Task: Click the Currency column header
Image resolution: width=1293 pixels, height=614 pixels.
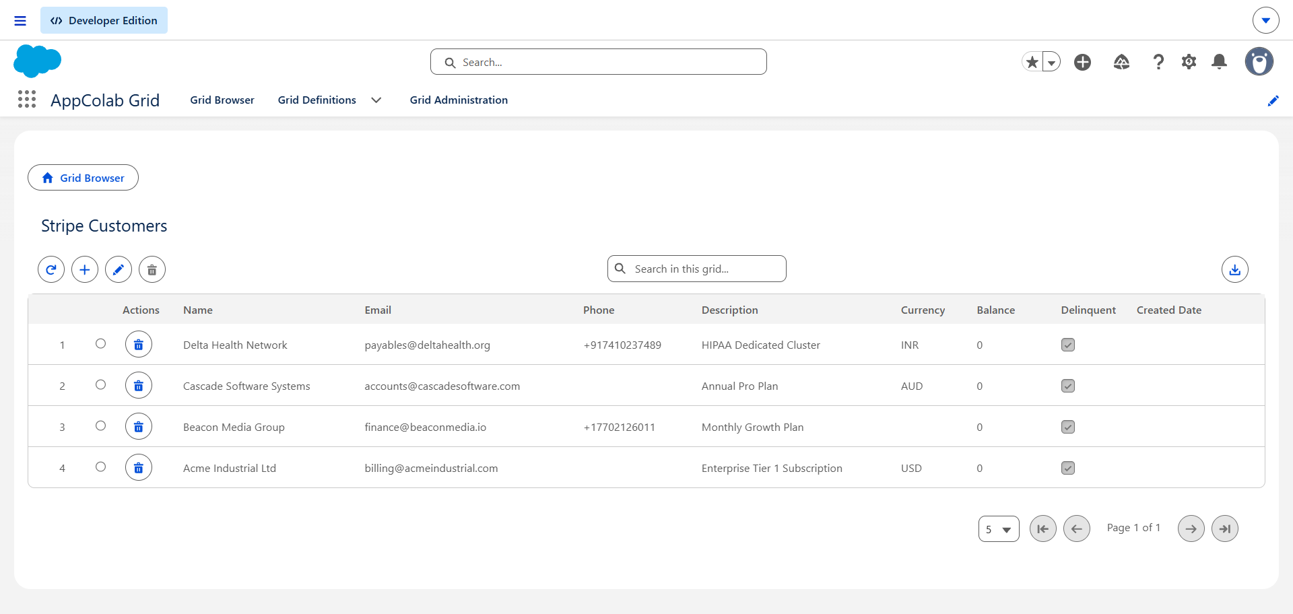Action: pos(923,310)
